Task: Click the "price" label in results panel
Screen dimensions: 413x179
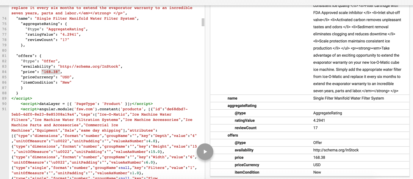Action: [x=239, y=158]
